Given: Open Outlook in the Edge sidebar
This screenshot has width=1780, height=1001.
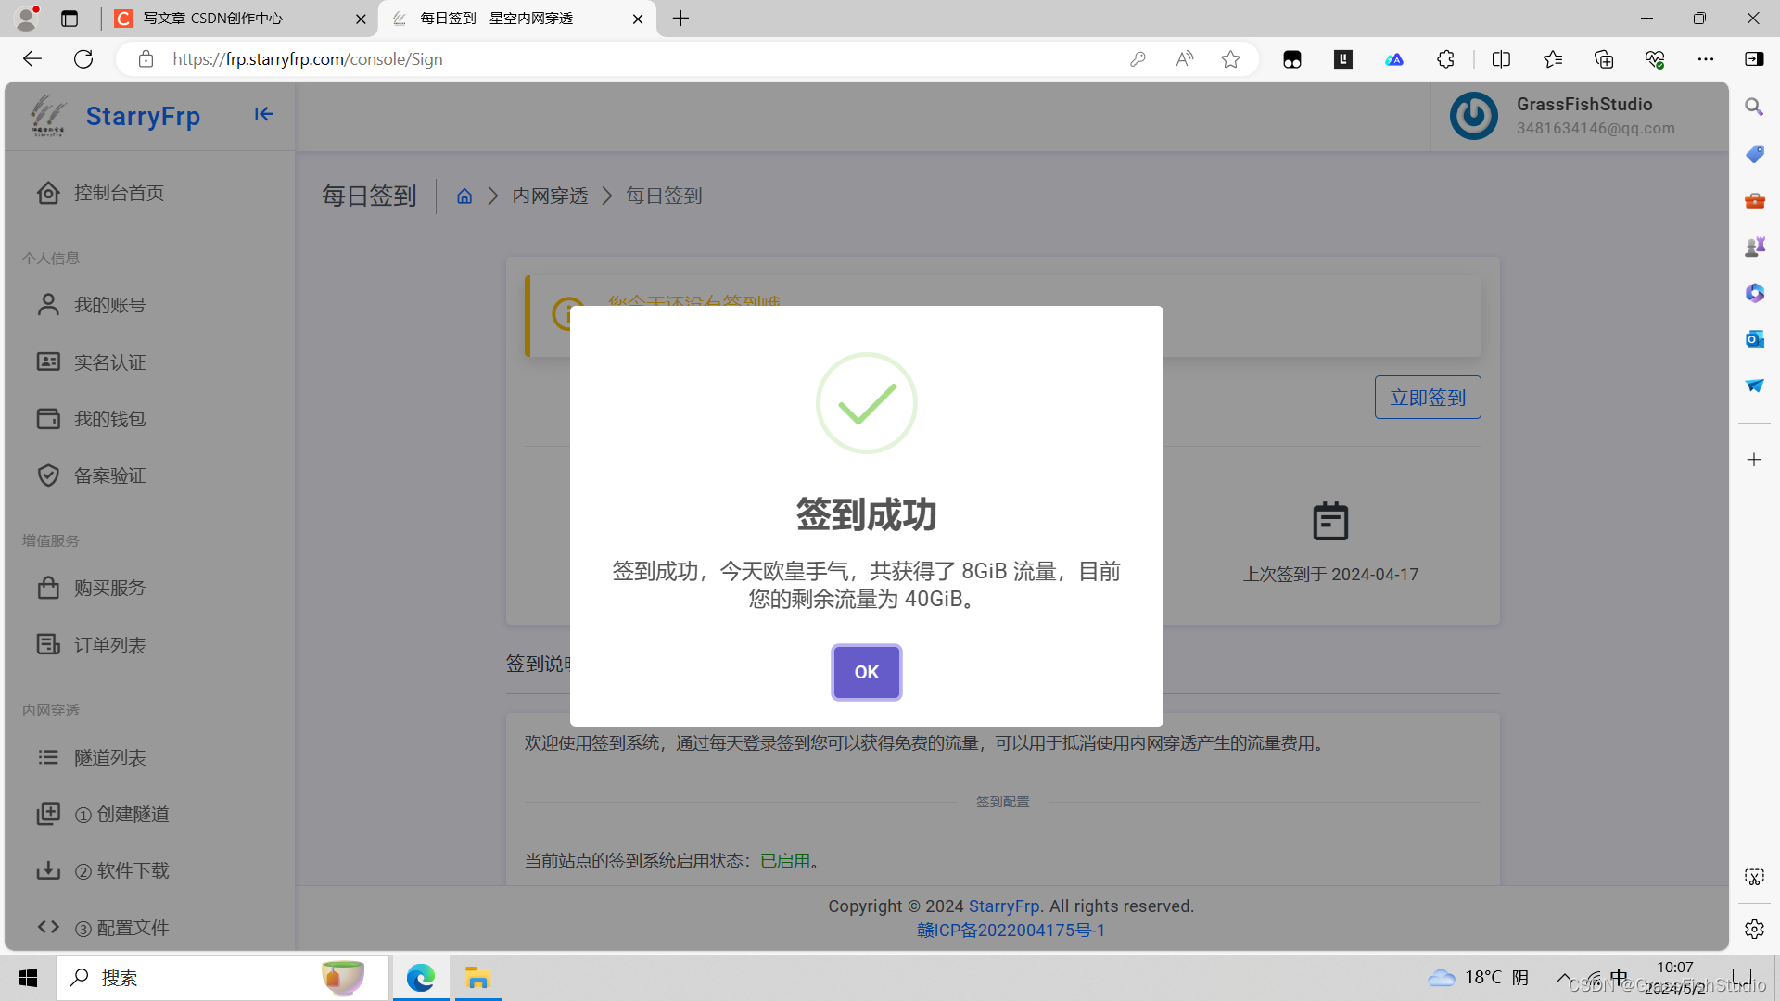Looking at the screenshot, I should point(1754,339).
